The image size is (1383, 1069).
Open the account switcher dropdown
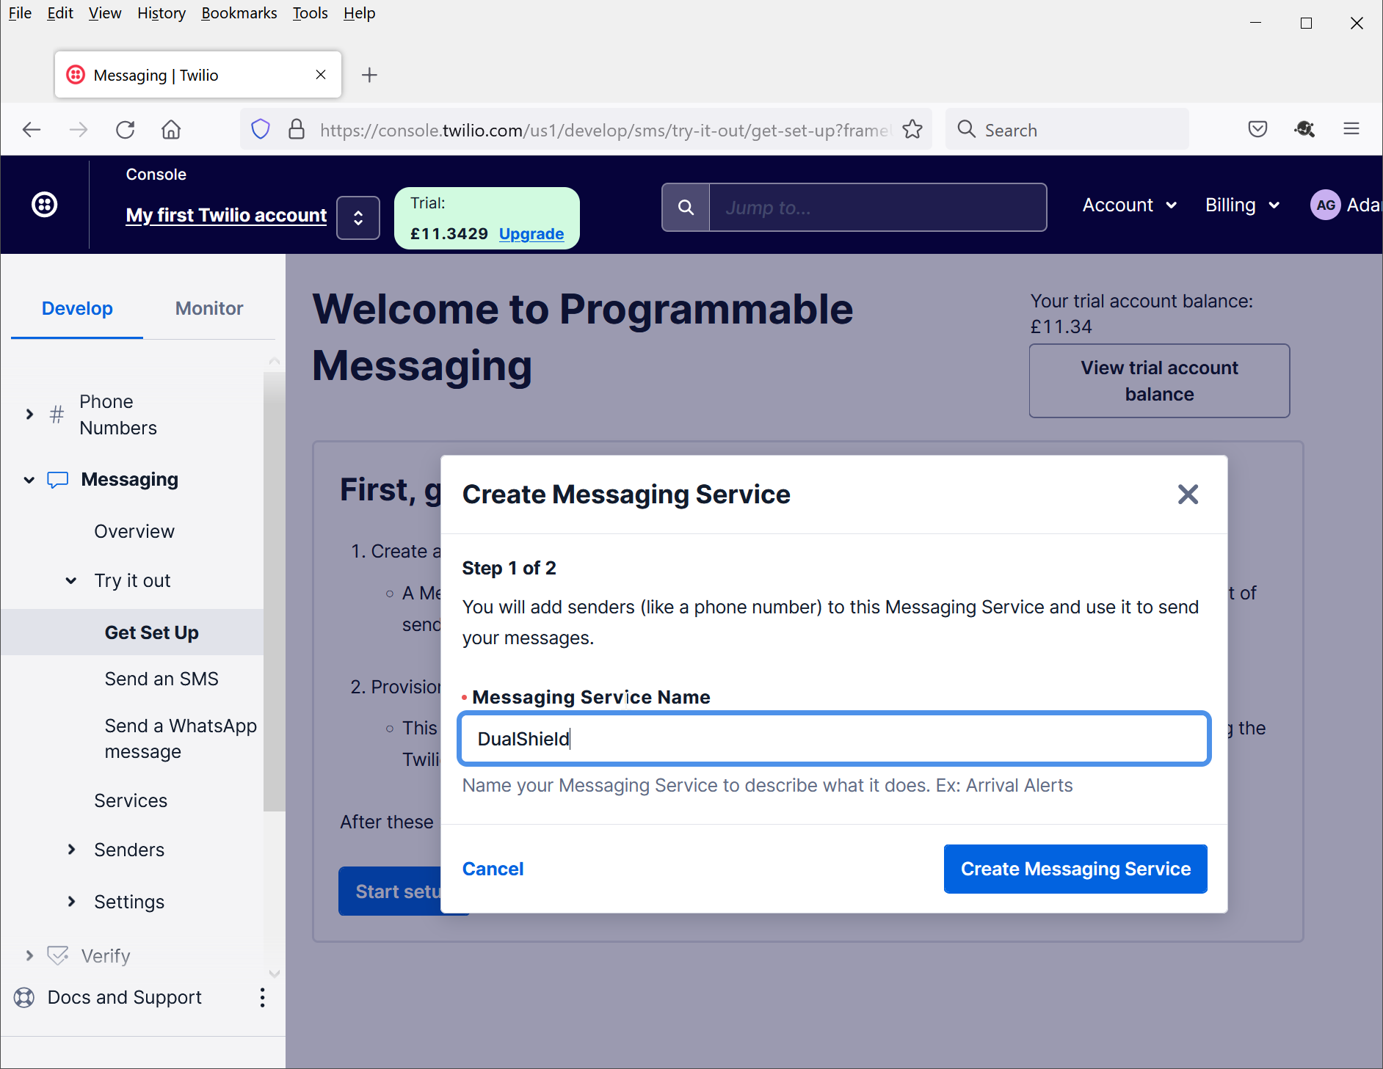[358, 218]
